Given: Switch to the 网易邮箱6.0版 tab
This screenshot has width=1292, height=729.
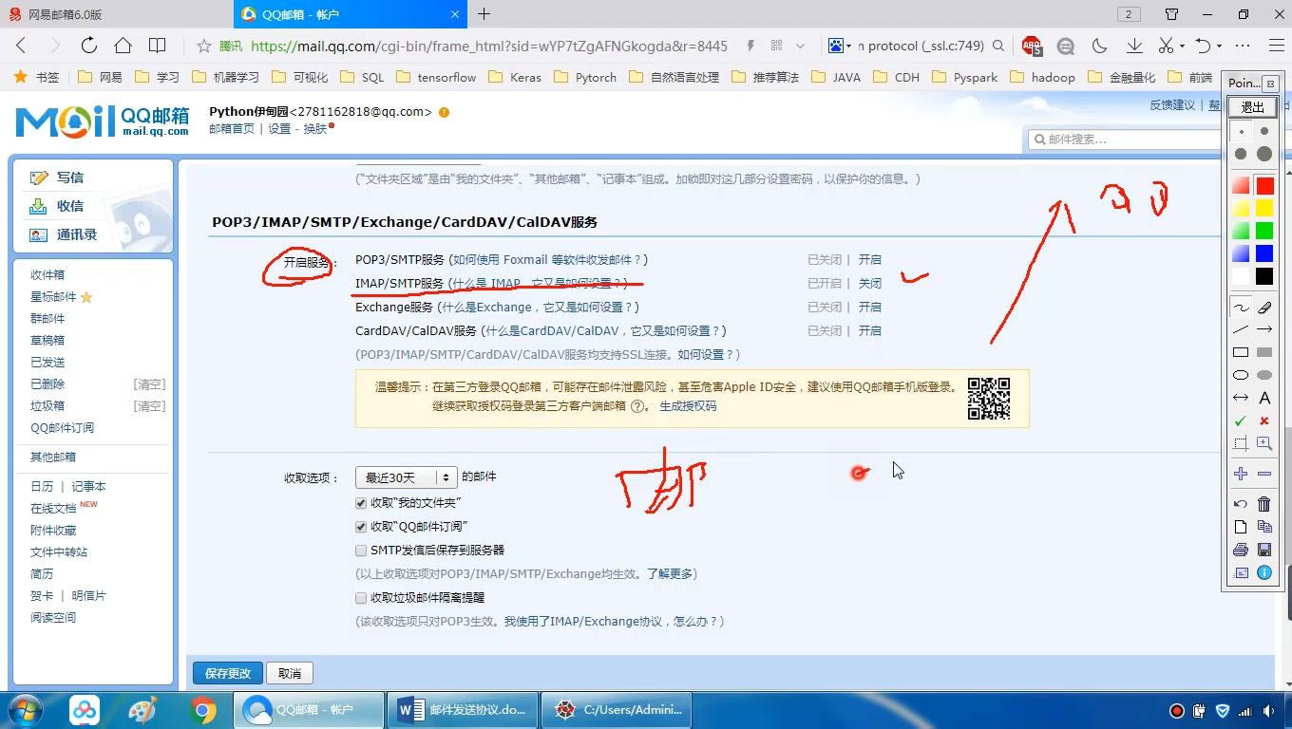Looking at the screenshot, I should point(116,14).
